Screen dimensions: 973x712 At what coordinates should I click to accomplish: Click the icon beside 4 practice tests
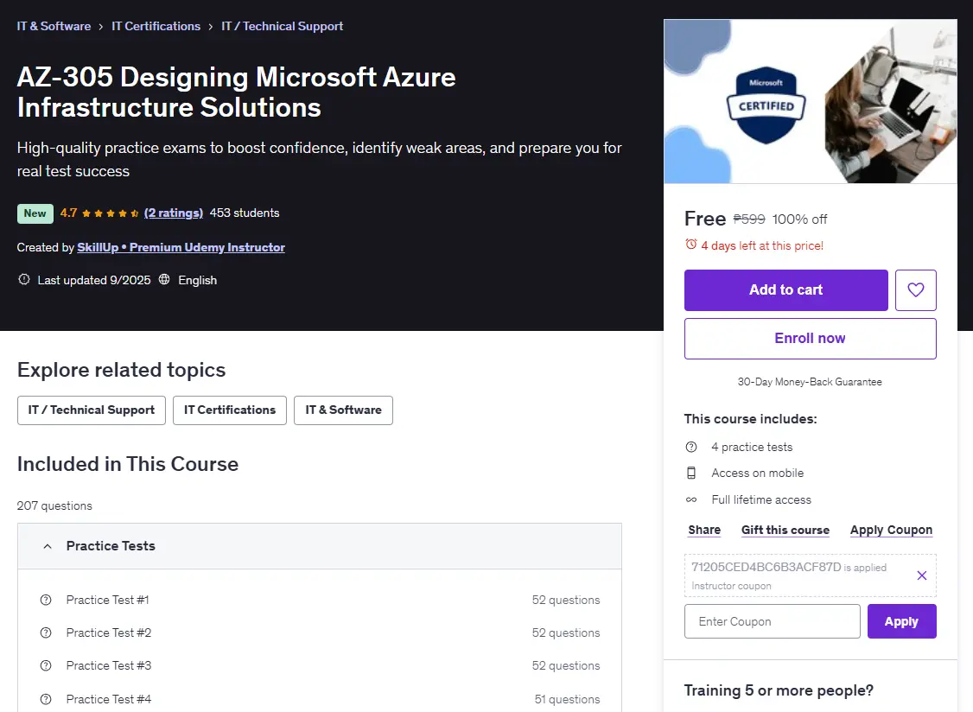click(691, 447)
